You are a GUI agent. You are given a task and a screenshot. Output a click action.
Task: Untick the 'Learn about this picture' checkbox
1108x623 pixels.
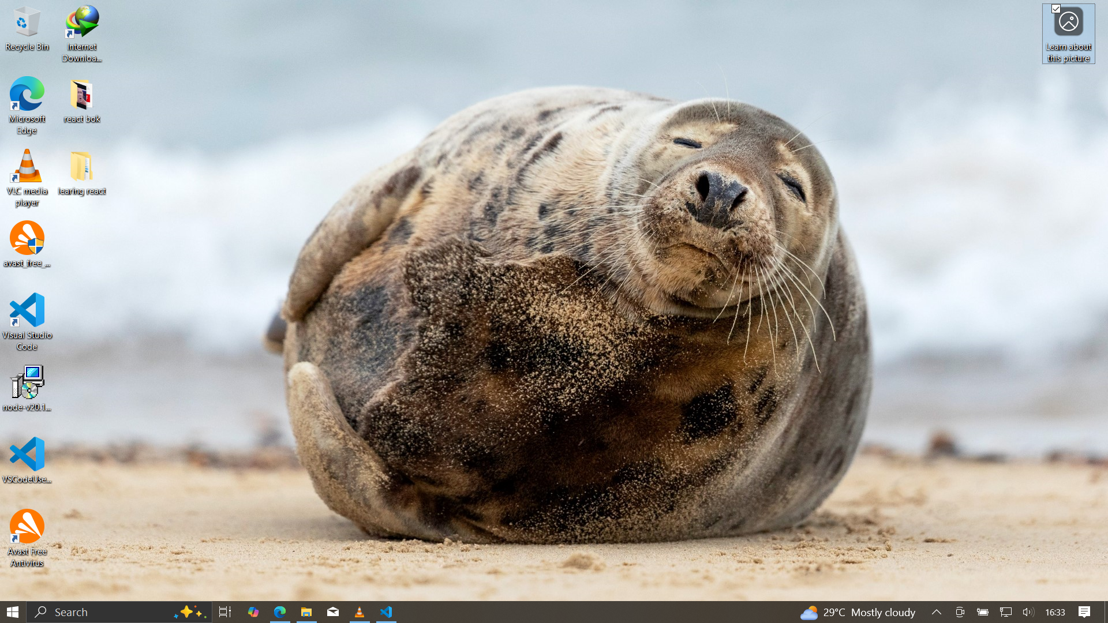[1055, 9]
